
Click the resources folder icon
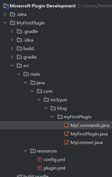point(33,151)
